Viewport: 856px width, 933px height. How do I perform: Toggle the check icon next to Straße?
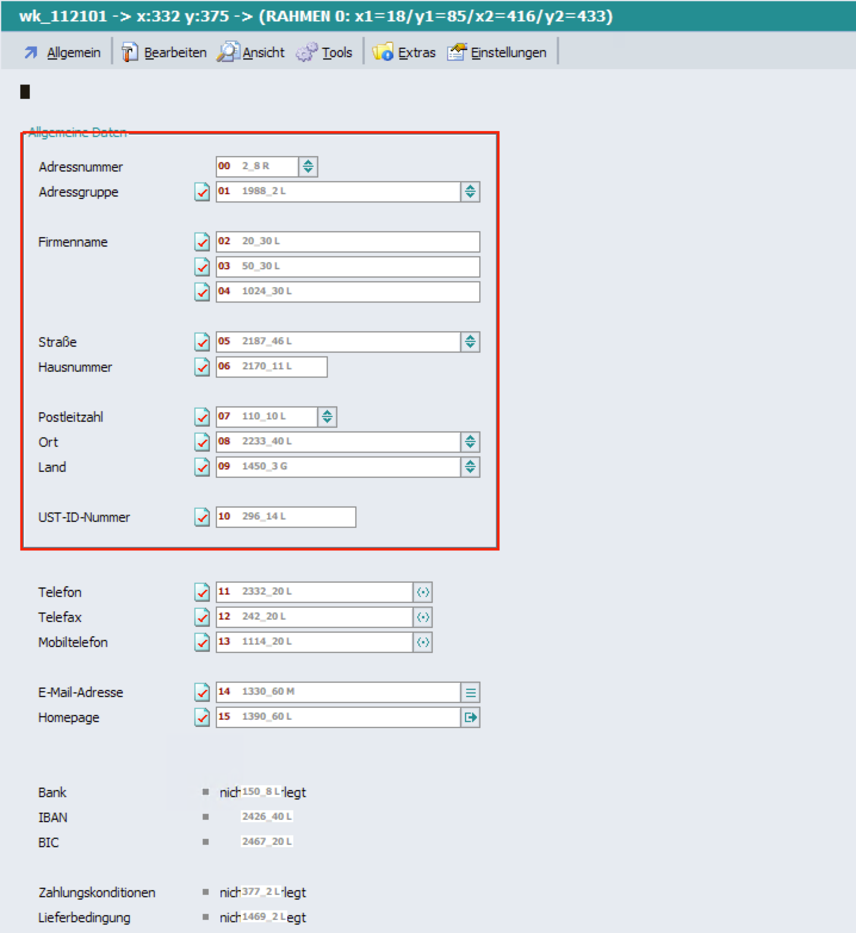pos(202,342)
